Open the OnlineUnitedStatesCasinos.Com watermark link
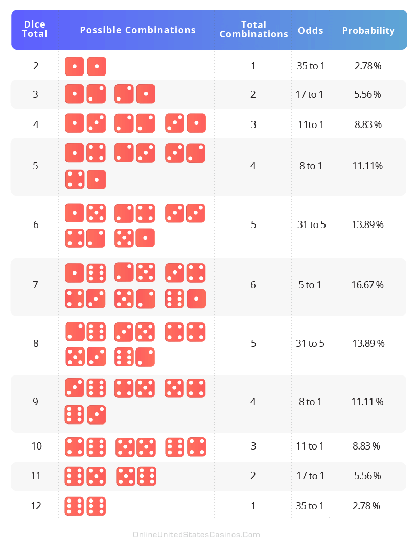The width and height of the screenshot is (418, 549). pyautogui.click(x=196, y=535)
